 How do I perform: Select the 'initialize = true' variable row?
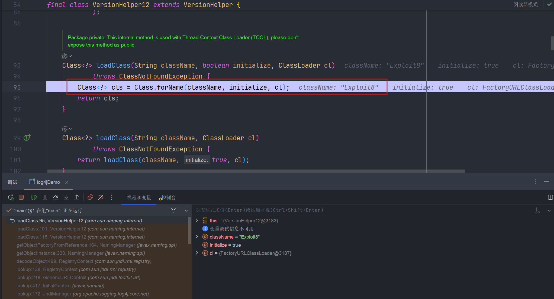pyautogui.click(x=225, y=245)
